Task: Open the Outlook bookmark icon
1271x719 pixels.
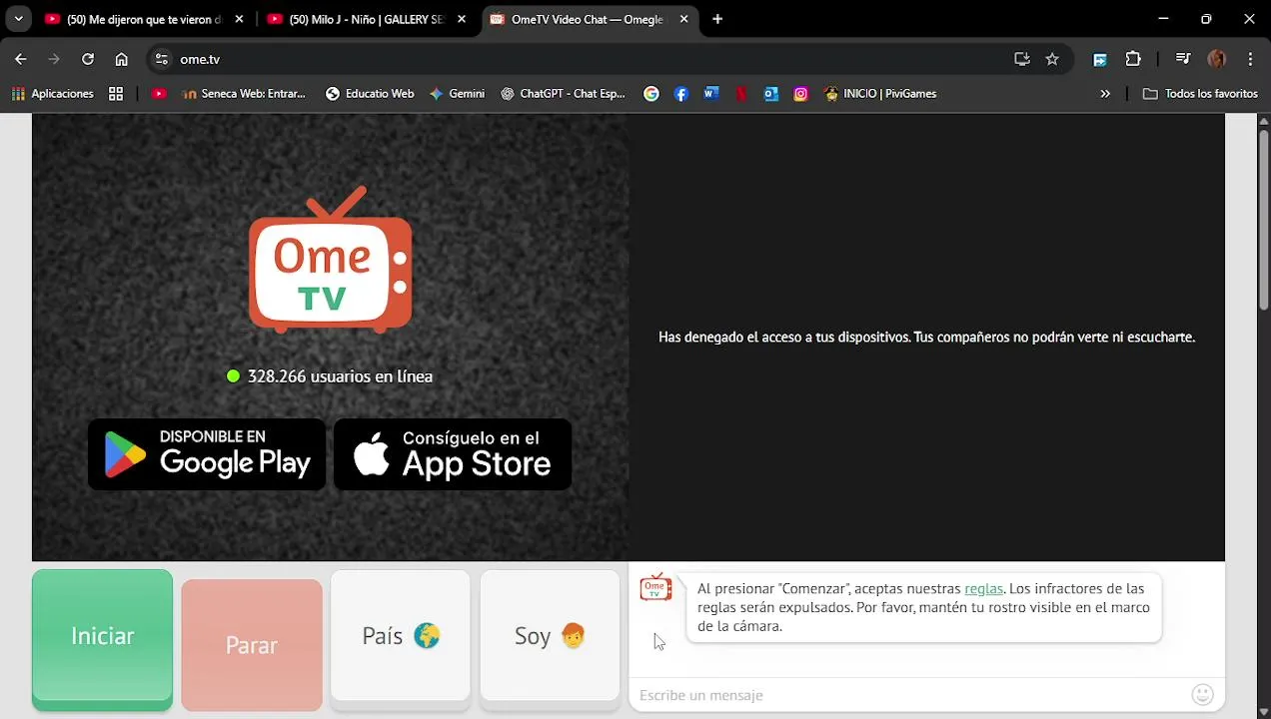Action: pos(770,94)
